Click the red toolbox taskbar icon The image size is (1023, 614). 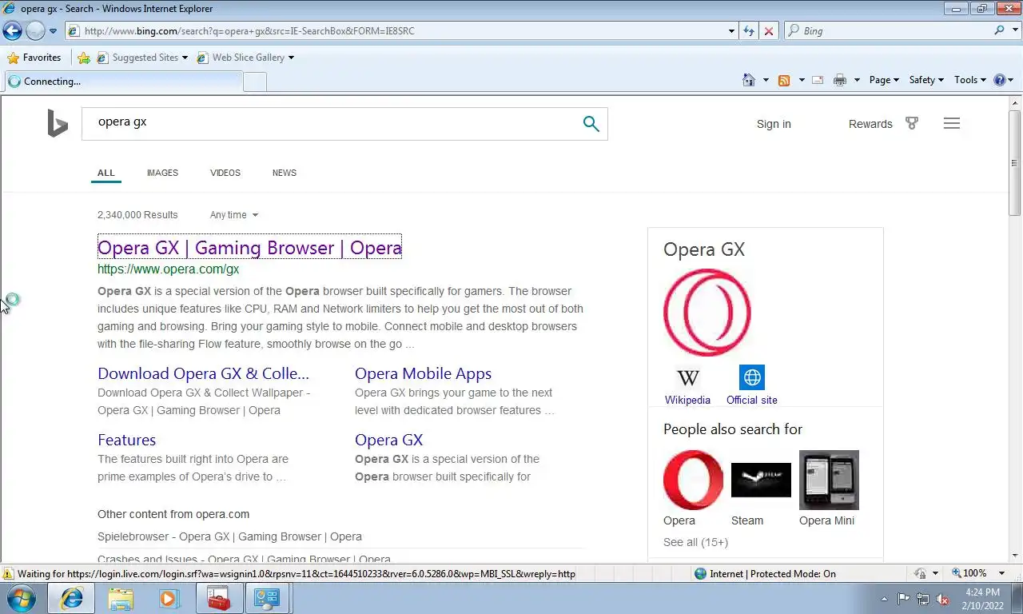tap(218, 598)
